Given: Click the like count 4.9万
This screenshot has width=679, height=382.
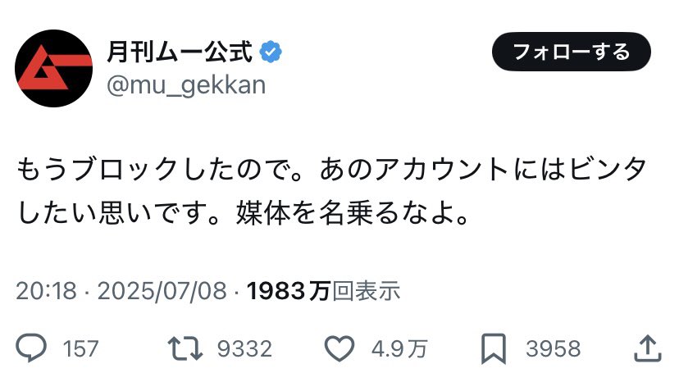Looking at the screenshot, I should (x=399, y=349).
